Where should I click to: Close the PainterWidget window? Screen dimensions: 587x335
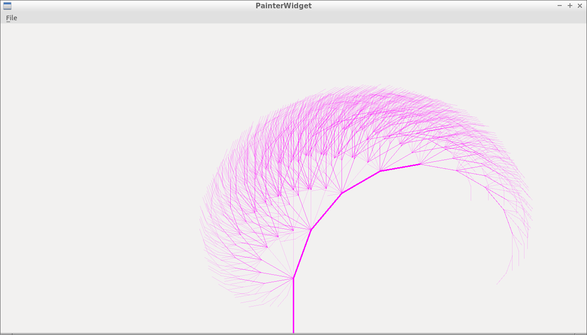coord(580,6)
